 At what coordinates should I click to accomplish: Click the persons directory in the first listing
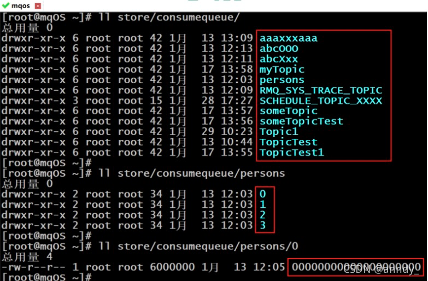(x=282, y=80)
